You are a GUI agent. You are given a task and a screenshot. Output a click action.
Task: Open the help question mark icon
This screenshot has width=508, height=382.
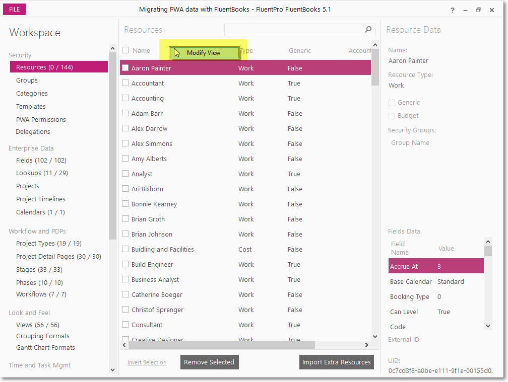tap(452, 10)
